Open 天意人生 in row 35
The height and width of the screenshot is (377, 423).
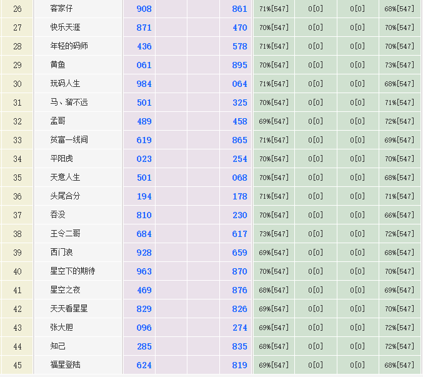pyautogui.click(x=66, y=178)
